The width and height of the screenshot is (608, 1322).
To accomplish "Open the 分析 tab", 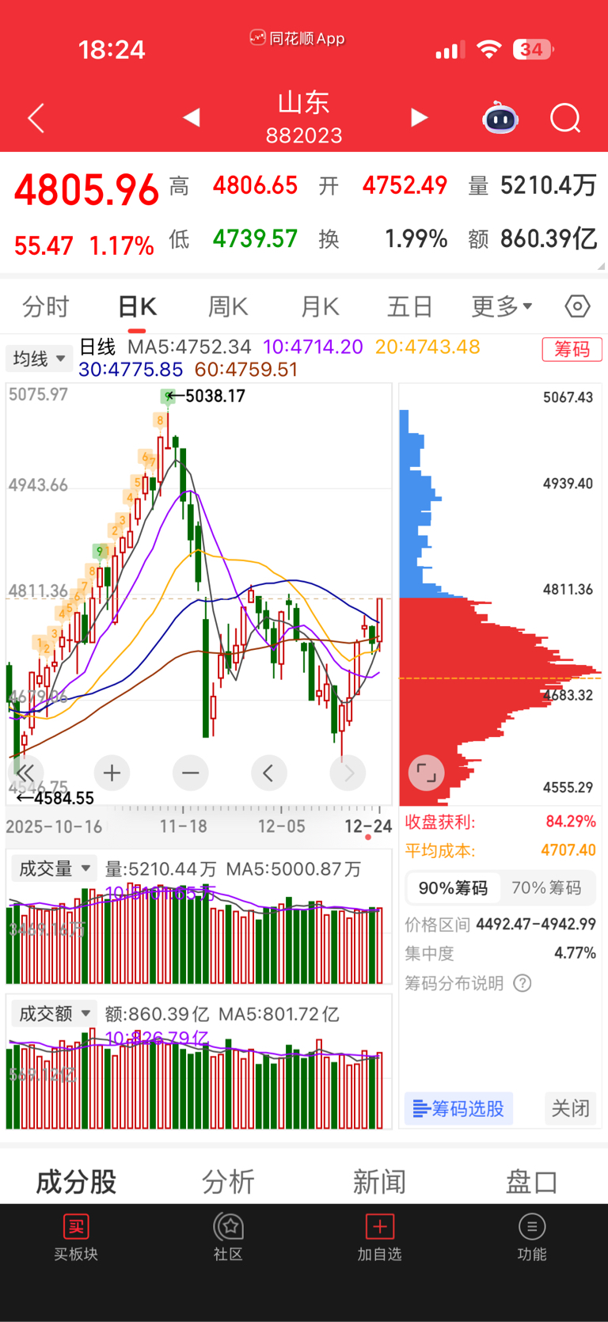I will click(x=228, y=1181).
